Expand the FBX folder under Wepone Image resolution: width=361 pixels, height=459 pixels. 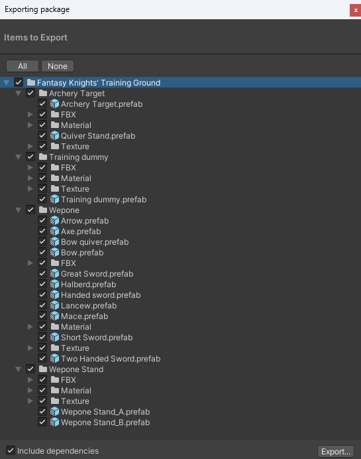click(30, 263)
